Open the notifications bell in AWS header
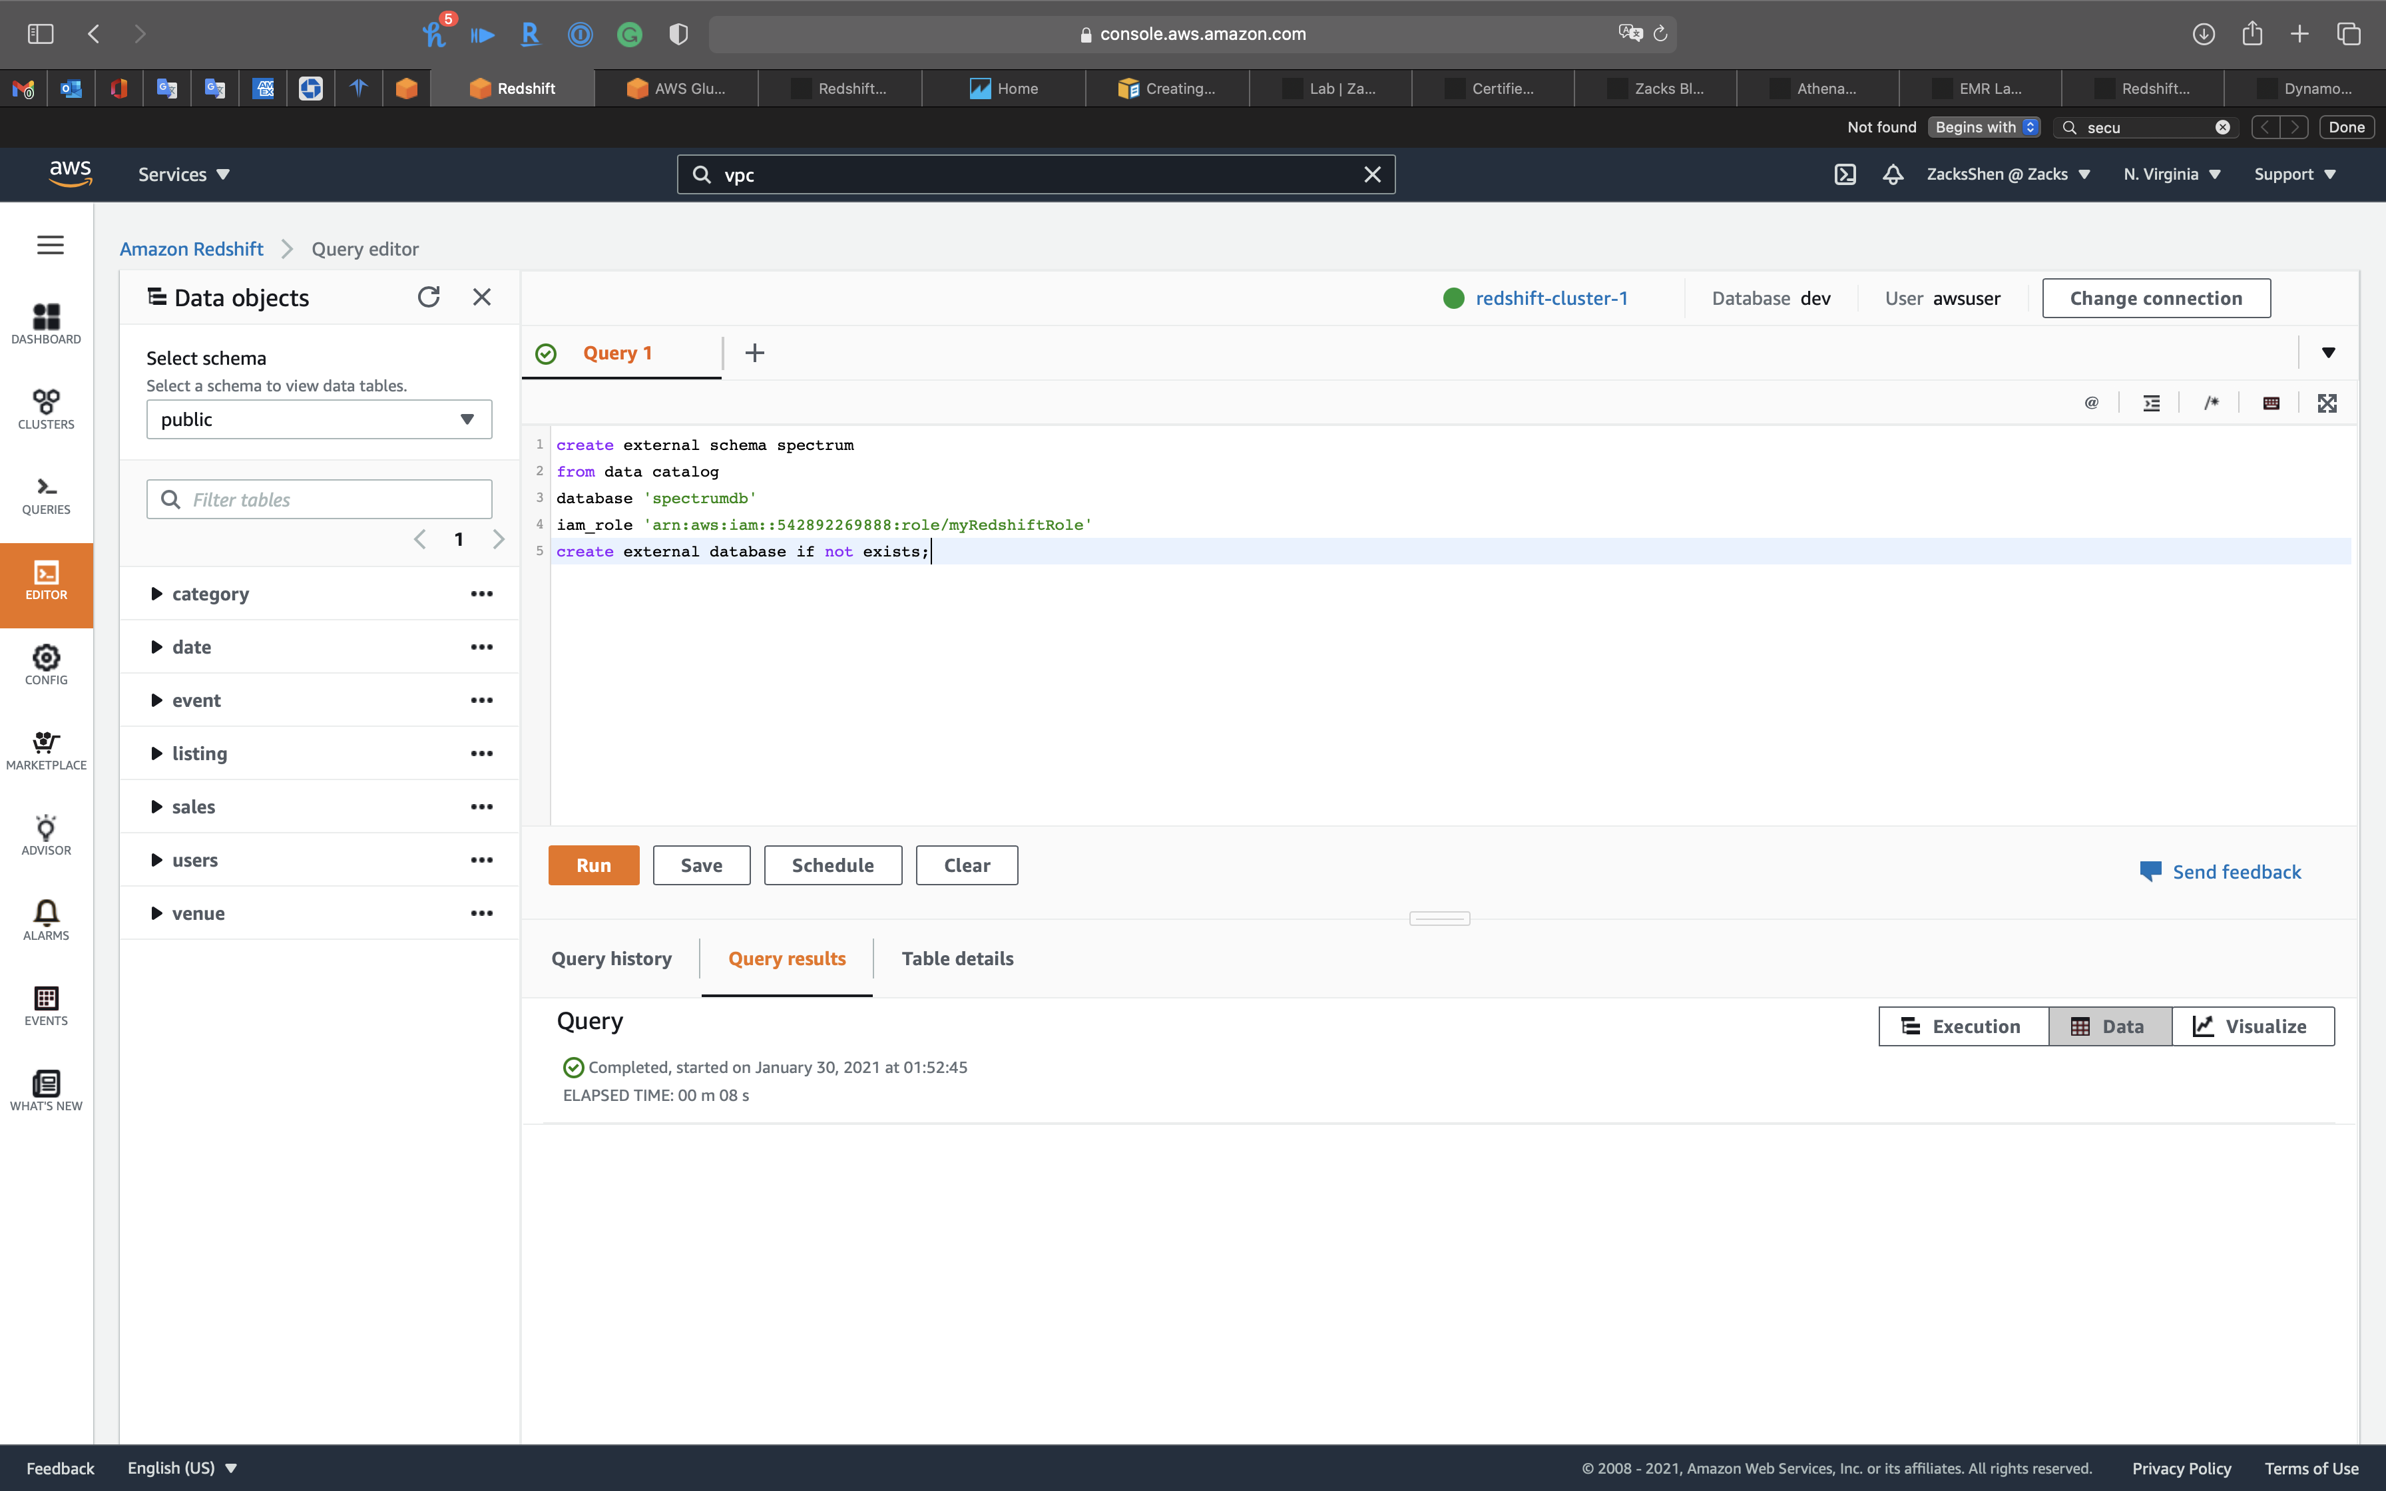Viewport: 2386px width, 1491px height. pyautogui.click(x=1892, y=174)
